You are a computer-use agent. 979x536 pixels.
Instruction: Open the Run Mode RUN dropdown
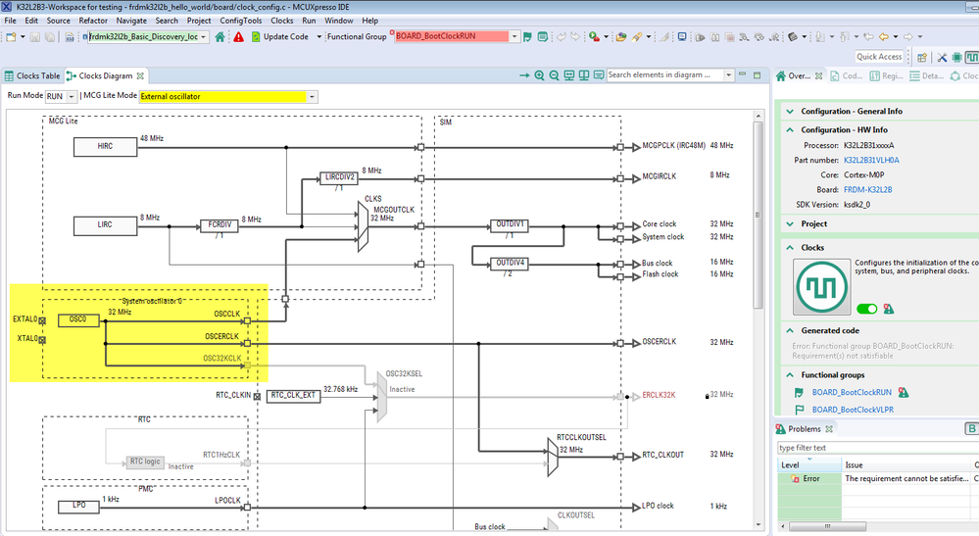(x=61, y=97)
